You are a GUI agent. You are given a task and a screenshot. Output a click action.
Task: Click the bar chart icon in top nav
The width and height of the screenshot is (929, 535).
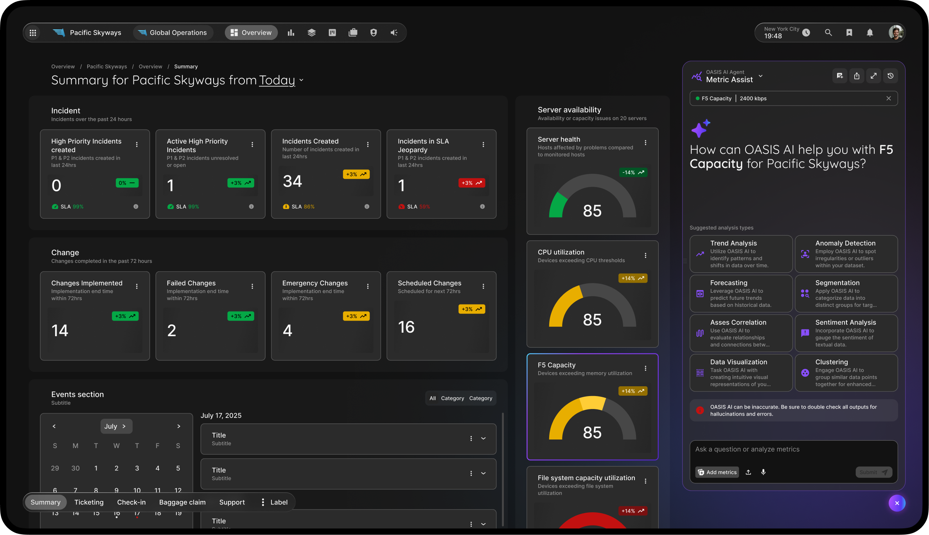coord(291,33)
